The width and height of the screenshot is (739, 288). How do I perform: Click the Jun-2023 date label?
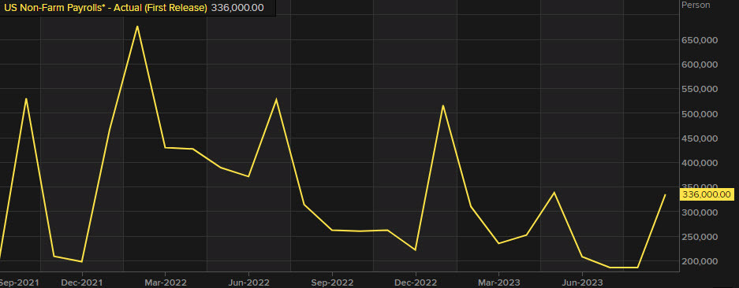click(x=582, y=282)
